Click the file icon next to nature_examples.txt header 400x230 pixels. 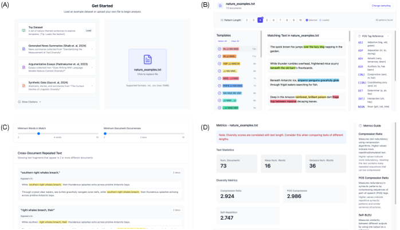click(x=220, y=6)
